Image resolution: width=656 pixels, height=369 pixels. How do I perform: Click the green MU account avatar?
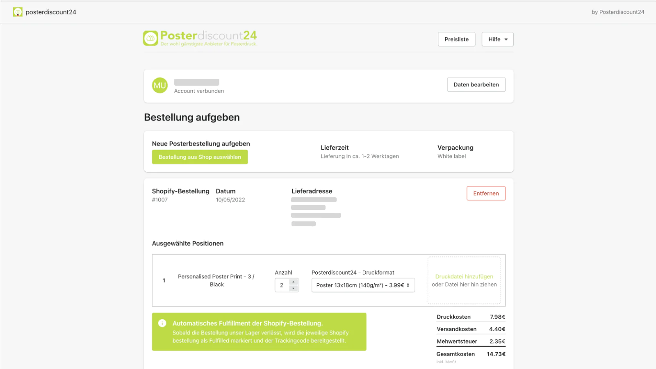[x=160, y=85]
